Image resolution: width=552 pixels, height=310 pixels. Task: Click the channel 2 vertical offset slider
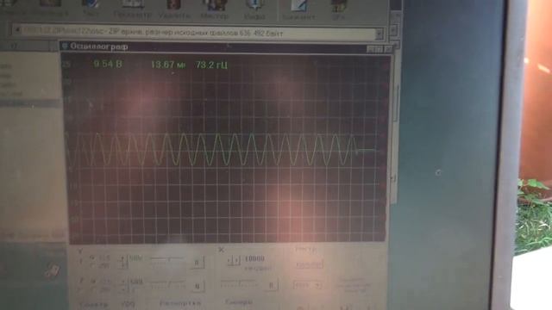(x=168, y=284)
